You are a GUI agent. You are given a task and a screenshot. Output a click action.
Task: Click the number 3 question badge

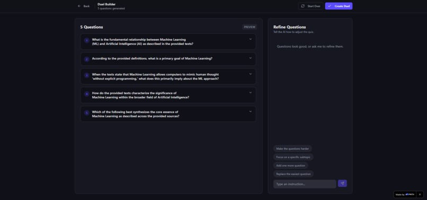[86, 75]
